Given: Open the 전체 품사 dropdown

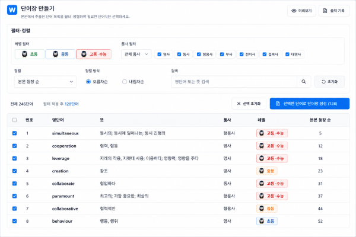Looking at the screenshot, I should pyautogui.click(x=136, y=54).
